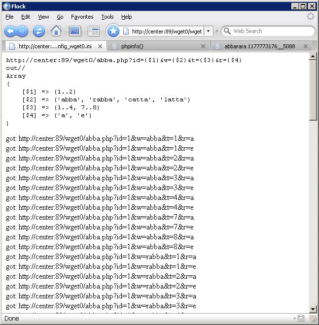Click the back/forward navigation button

point(16,31)
